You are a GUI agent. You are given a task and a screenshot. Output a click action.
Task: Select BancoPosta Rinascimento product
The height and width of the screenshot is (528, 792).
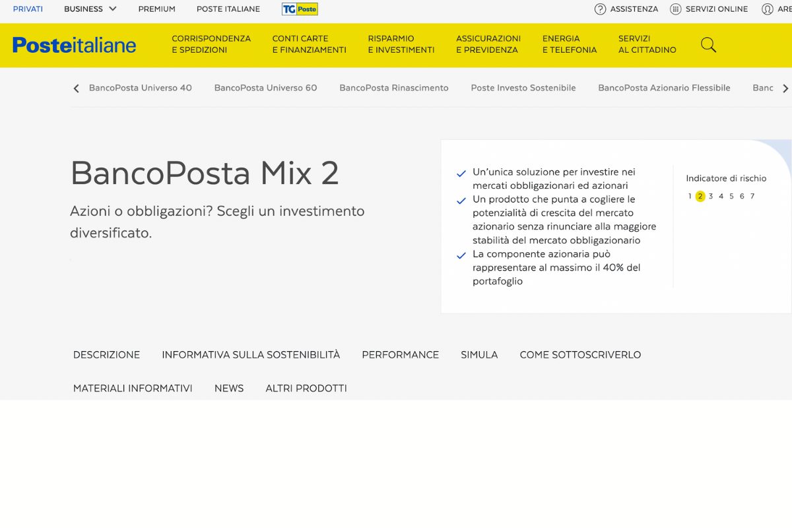pos(394,88)
